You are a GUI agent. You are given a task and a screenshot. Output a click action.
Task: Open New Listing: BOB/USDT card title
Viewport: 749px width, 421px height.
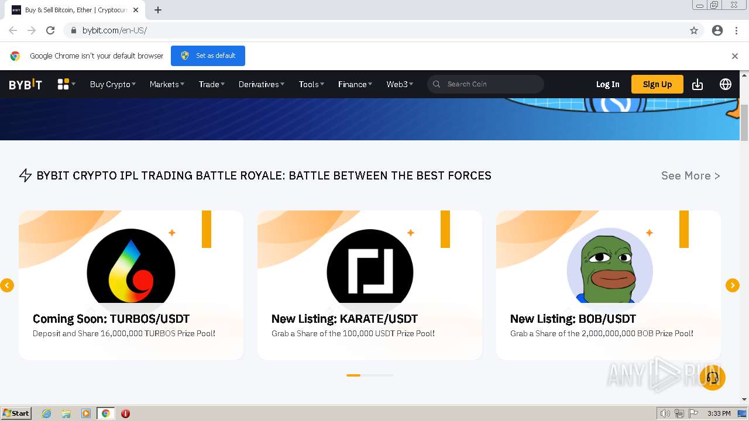pos(573,319)
